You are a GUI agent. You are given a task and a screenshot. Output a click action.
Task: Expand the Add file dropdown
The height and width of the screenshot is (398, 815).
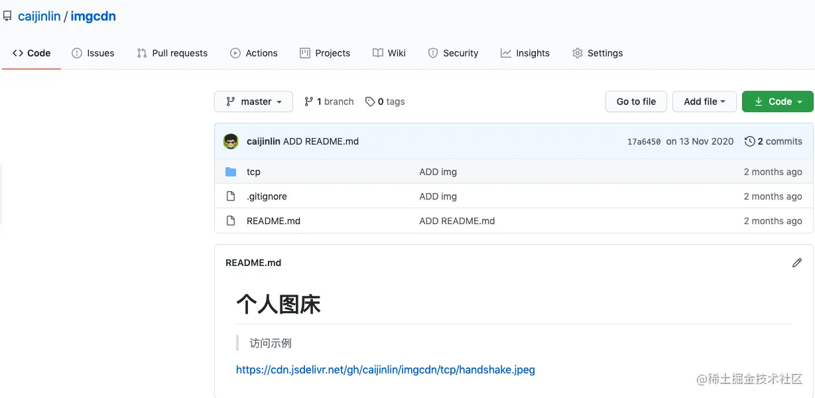coord(704,101)
